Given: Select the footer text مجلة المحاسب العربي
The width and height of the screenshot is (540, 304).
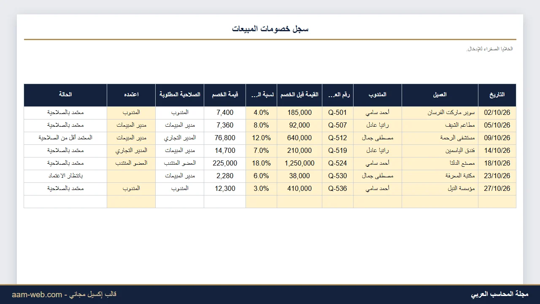Looking at the screenshot, I should coord(499,294).
